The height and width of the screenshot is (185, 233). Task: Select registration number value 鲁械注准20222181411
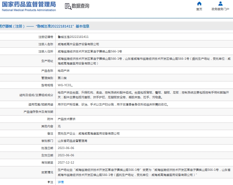[73, 37]
